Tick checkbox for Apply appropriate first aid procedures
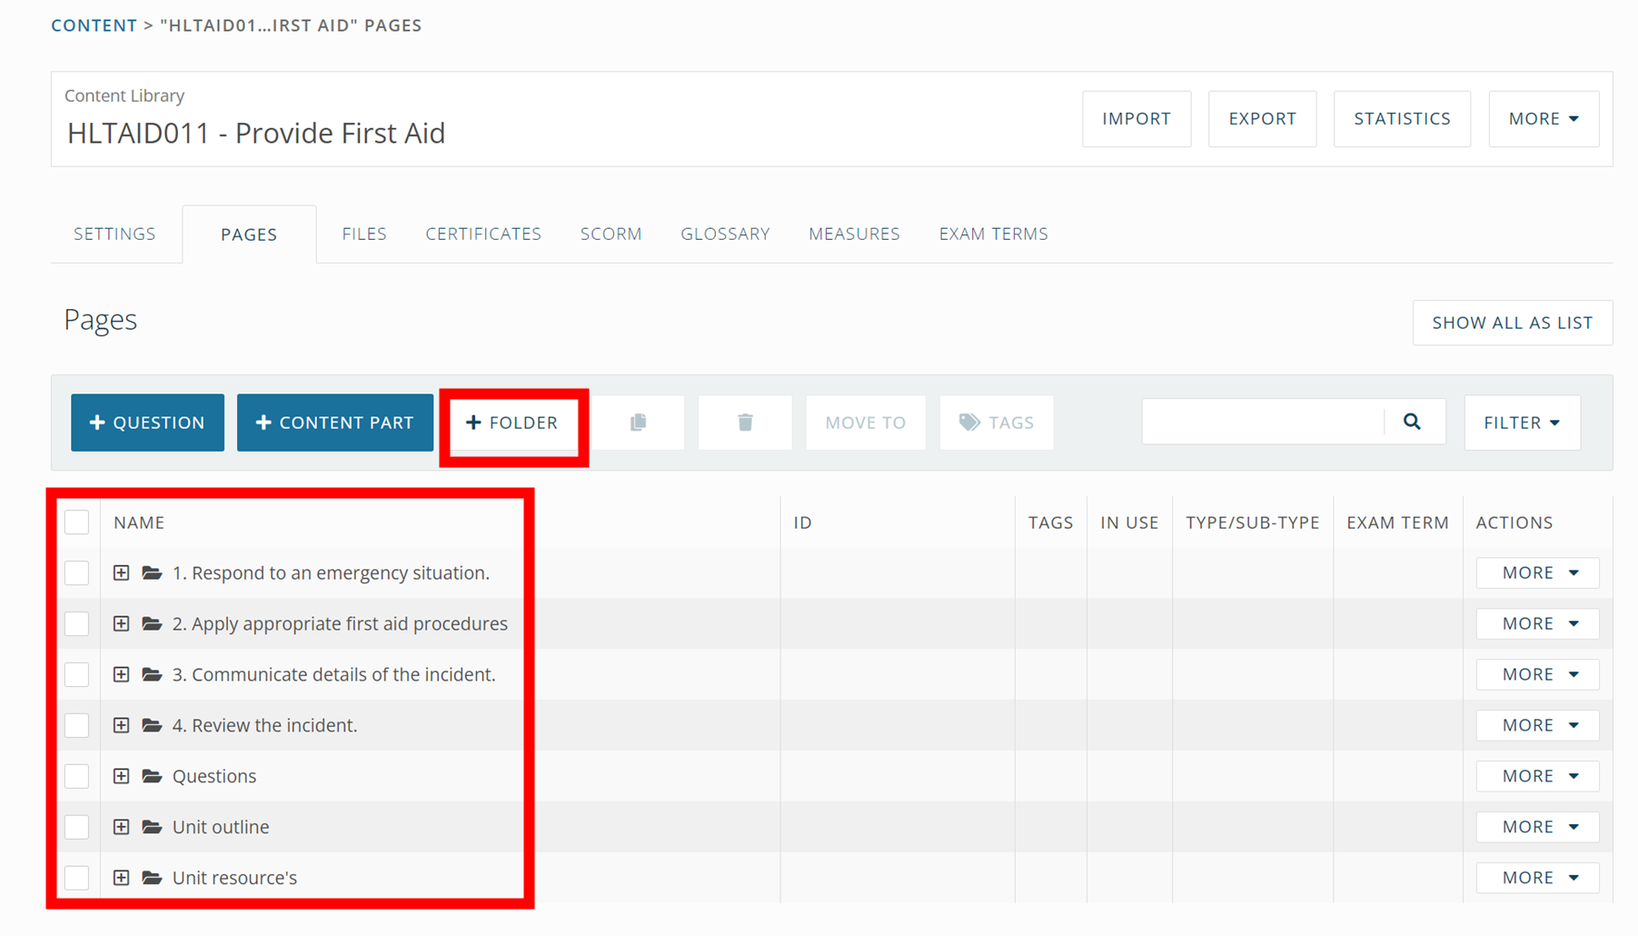1638x936 pixels. (x=77, y=624)
